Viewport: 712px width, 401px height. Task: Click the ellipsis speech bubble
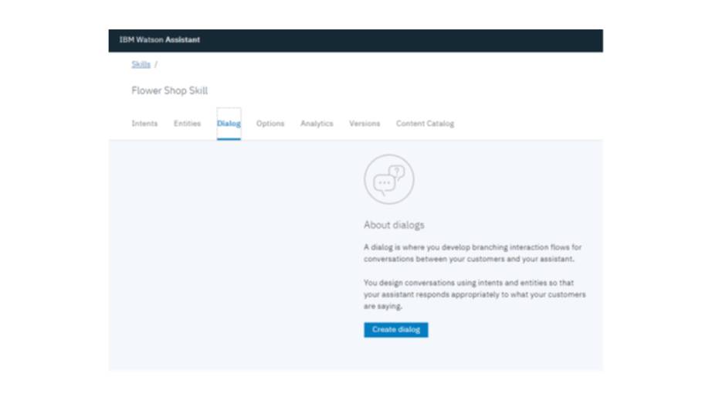tap(384, 184)
